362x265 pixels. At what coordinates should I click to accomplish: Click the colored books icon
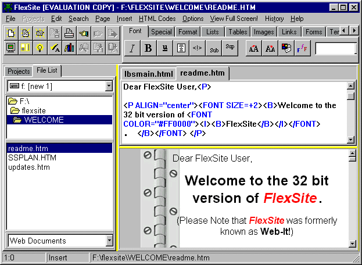(x=69, y=48)
